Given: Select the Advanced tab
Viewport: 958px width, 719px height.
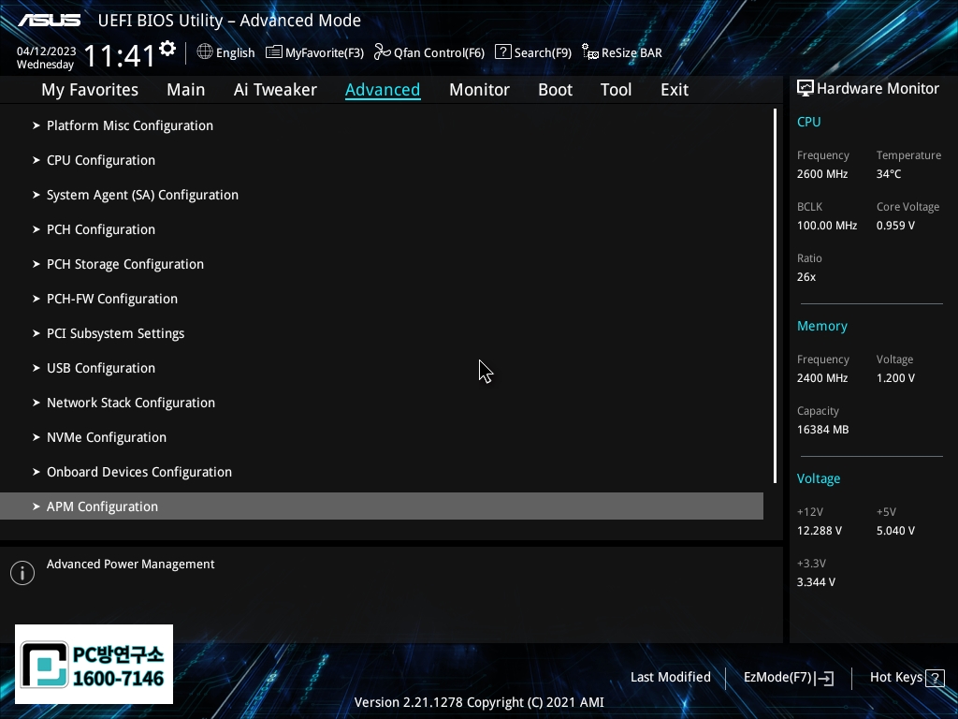Looking at the screenshot, I should click(x=383, y=90).
